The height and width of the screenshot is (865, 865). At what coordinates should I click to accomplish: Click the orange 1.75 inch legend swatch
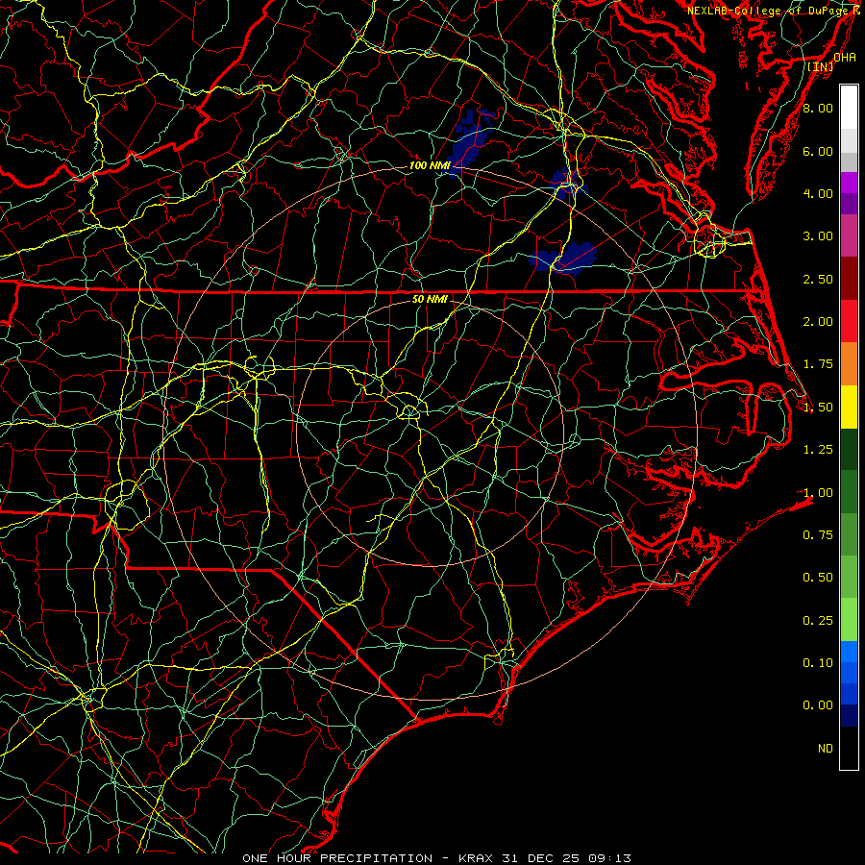(849, 364)
